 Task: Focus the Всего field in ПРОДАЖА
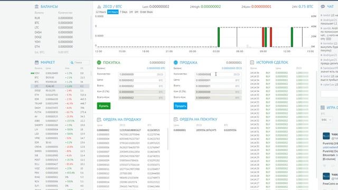click(218, 86)
